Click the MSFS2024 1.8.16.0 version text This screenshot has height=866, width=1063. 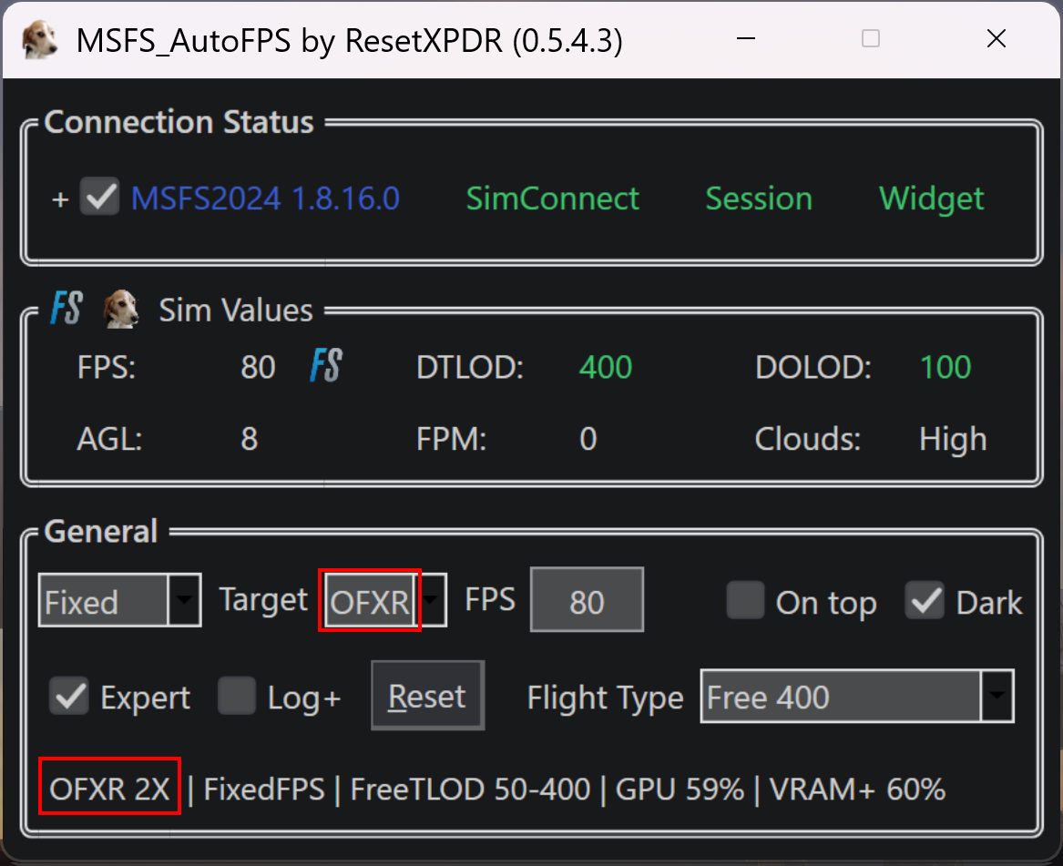tap(266, 199)
